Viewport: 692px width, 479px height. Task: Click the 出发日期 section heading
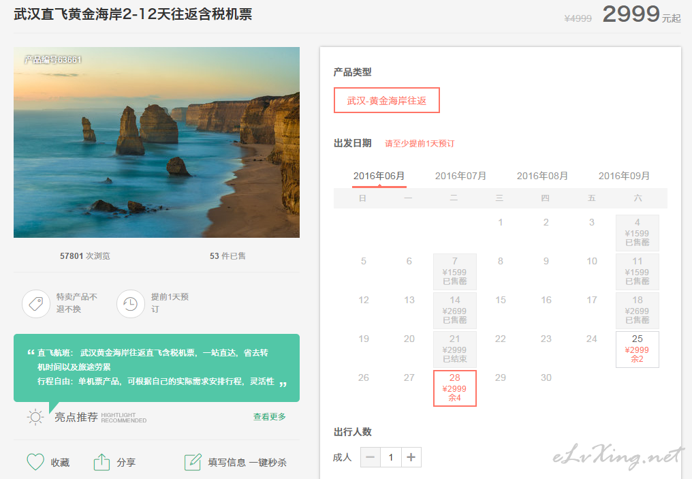[x=353, y=144]
